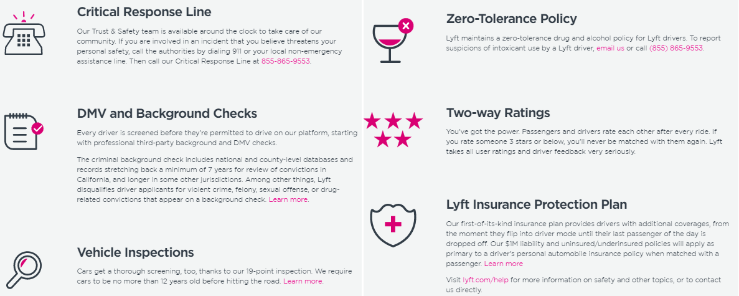Click the Two-way Ratings heading

[498, 113]
